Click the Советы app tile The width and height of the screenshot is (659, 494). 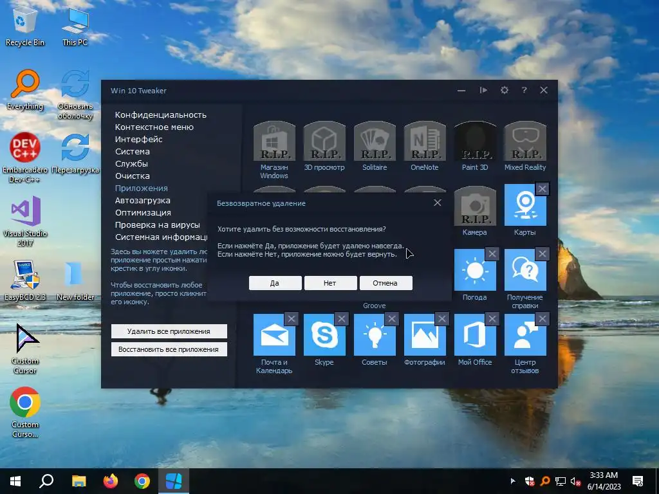point(375,334)
